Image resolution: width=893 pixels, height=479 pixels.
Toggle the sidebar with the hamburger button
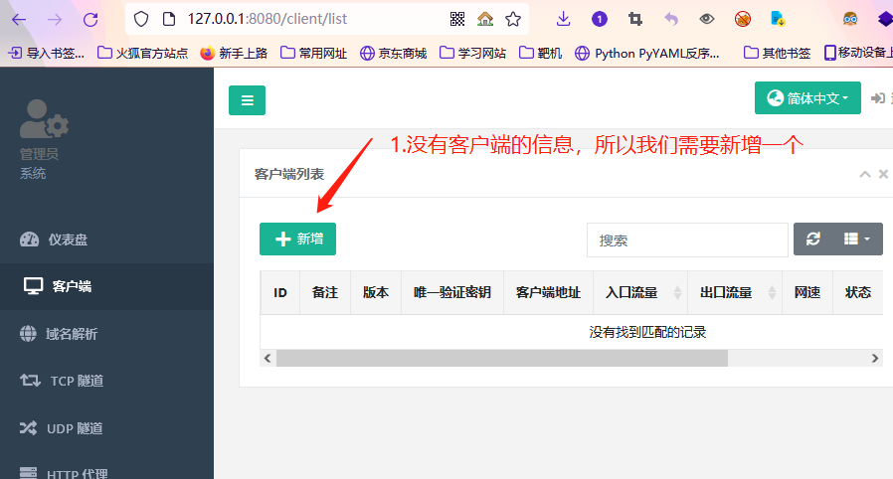[248, 100]
